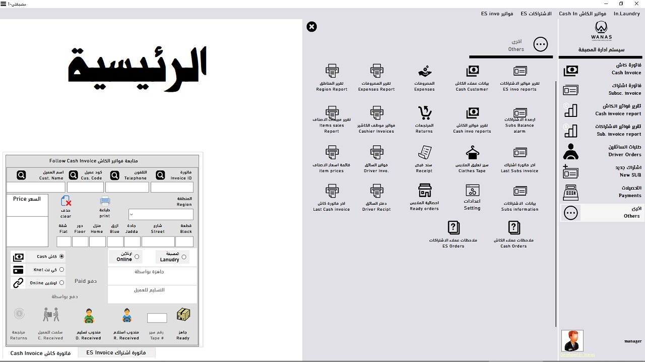The width and height of the screenshot is (645, 363).
Task: Click inside the Tape # input field
Action: click(157, 318)
